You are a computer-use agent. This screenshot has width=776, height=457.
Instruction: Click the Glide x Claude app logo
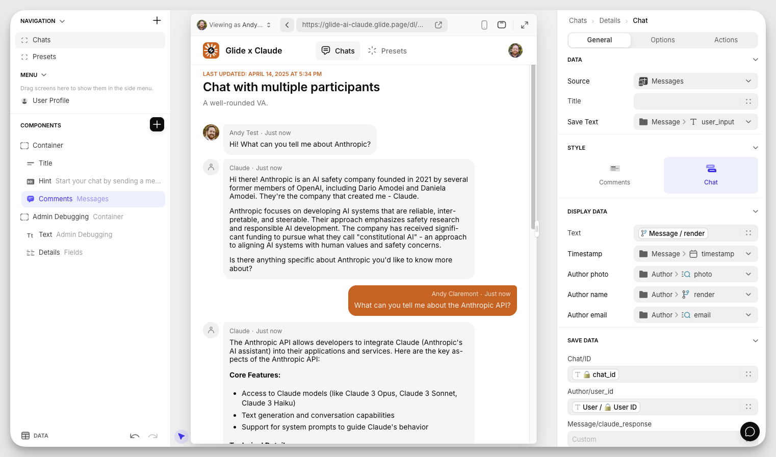pos(211,50)
